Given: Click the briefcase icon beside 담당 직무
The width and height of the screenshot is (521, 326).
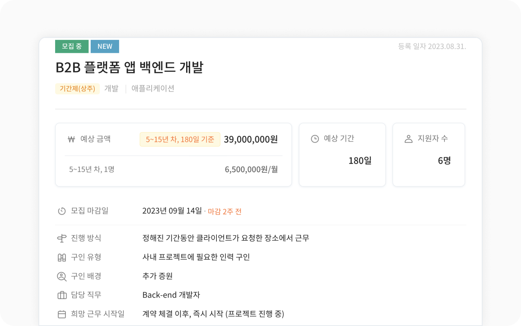Looking at the screenshot, I should tap(62, 295).
